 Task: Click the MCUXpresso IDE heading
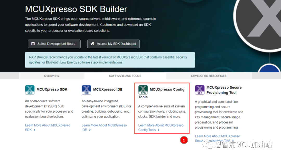tap(108, 89)
